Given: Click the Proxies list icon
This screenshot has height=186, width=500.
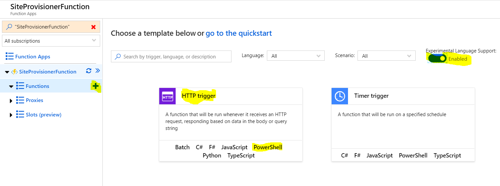Looking at the screenshot, I should pos(20,100).
